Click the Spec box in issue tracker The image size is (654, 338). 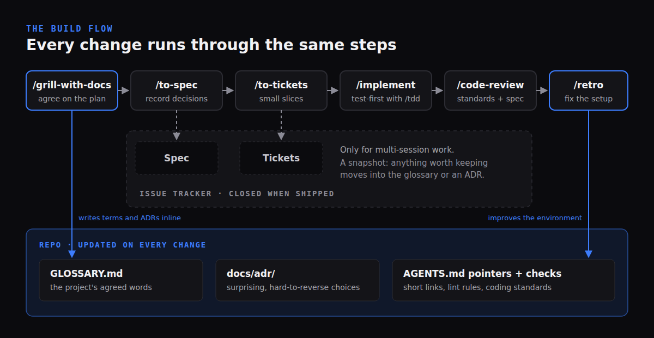[x=177, y=158]
